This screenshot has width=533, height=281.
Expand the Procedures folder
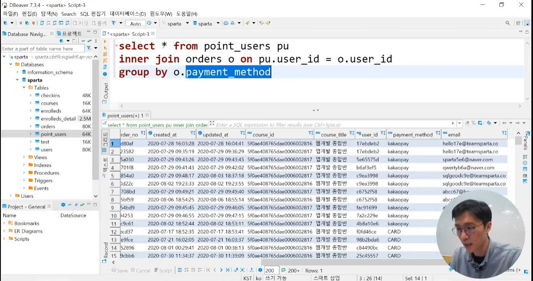(x=24, y=173)
